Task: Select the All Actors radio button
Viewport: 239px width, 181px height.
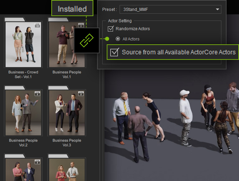Action: [x=118, y=39]
